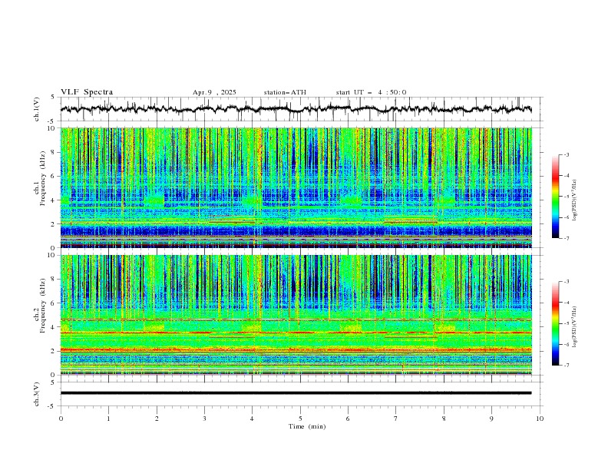Screen dimensions: 608x470
Task: Click Time axis tick label "3"
Action: click(x=204, y=419)
